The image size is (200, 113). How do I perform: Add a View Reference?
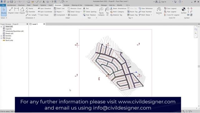[146, 8]
